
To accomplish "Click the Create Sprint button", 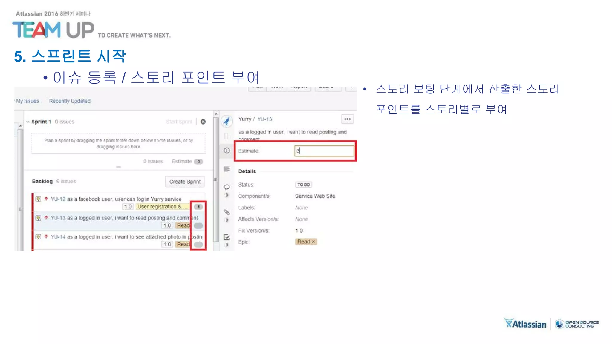I will point(185,182).
